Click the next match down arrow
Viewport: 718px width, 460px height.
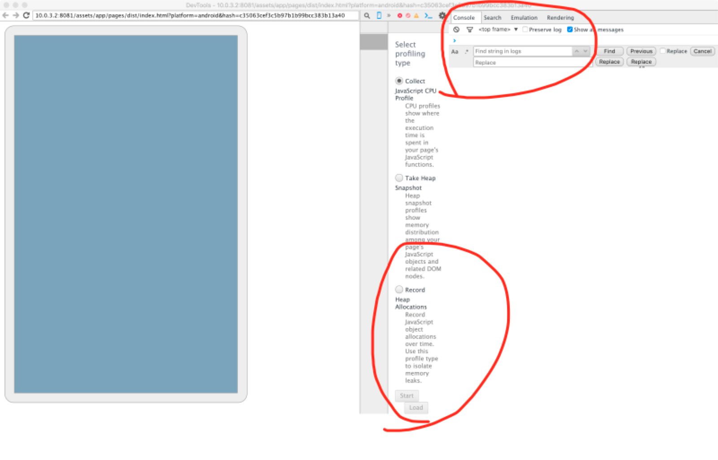(x=585, y=51)
